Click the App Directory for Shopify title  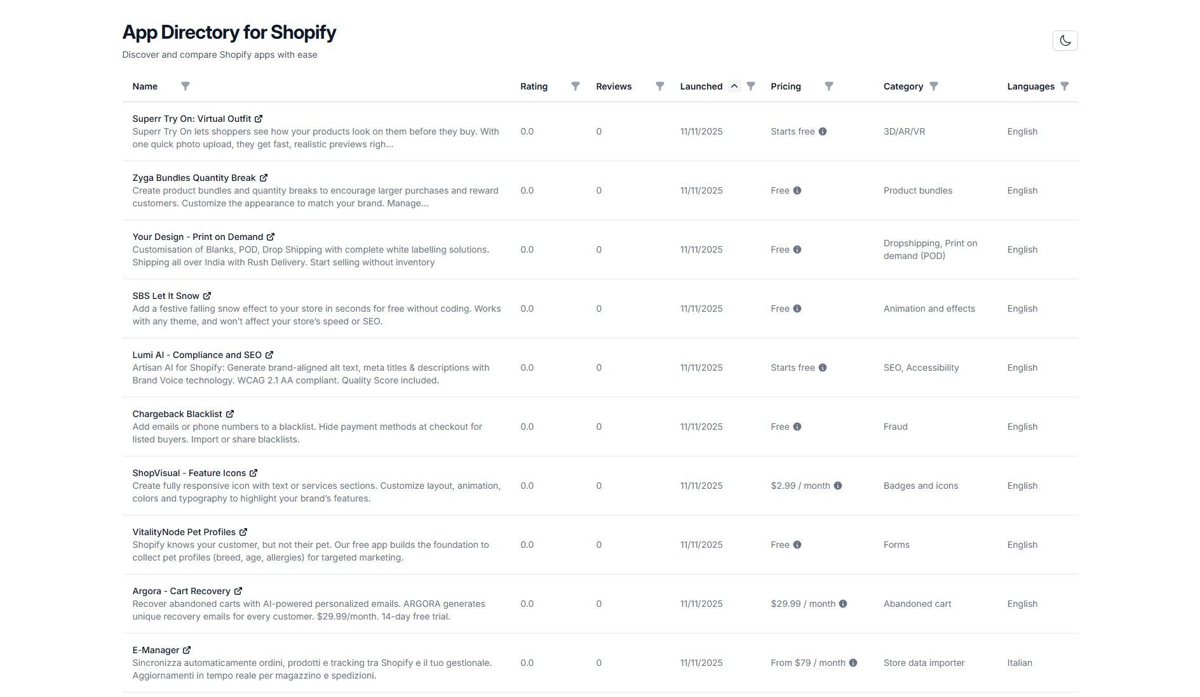(x=229, y=32)
